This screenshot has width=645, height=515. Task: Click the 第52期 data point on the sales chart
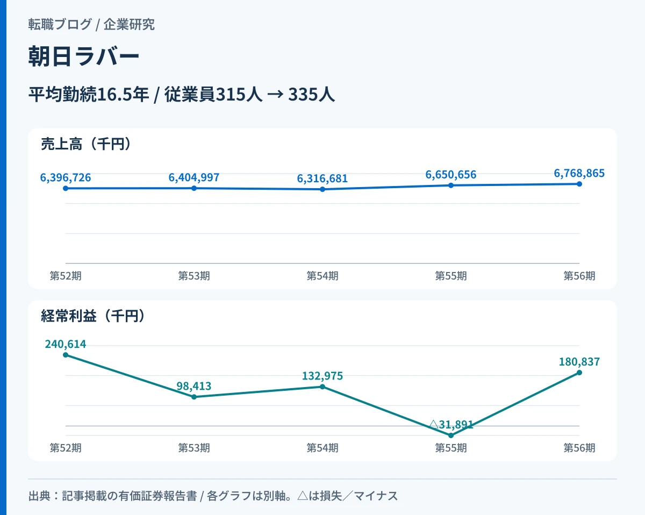click(66, 188)
